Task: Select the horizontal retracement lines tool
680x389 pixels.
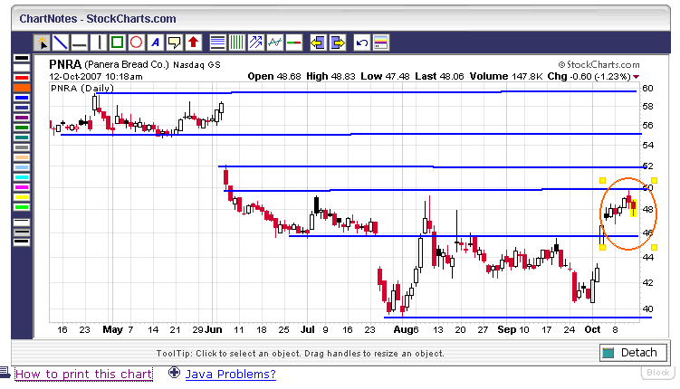Action: pos(217,43)
